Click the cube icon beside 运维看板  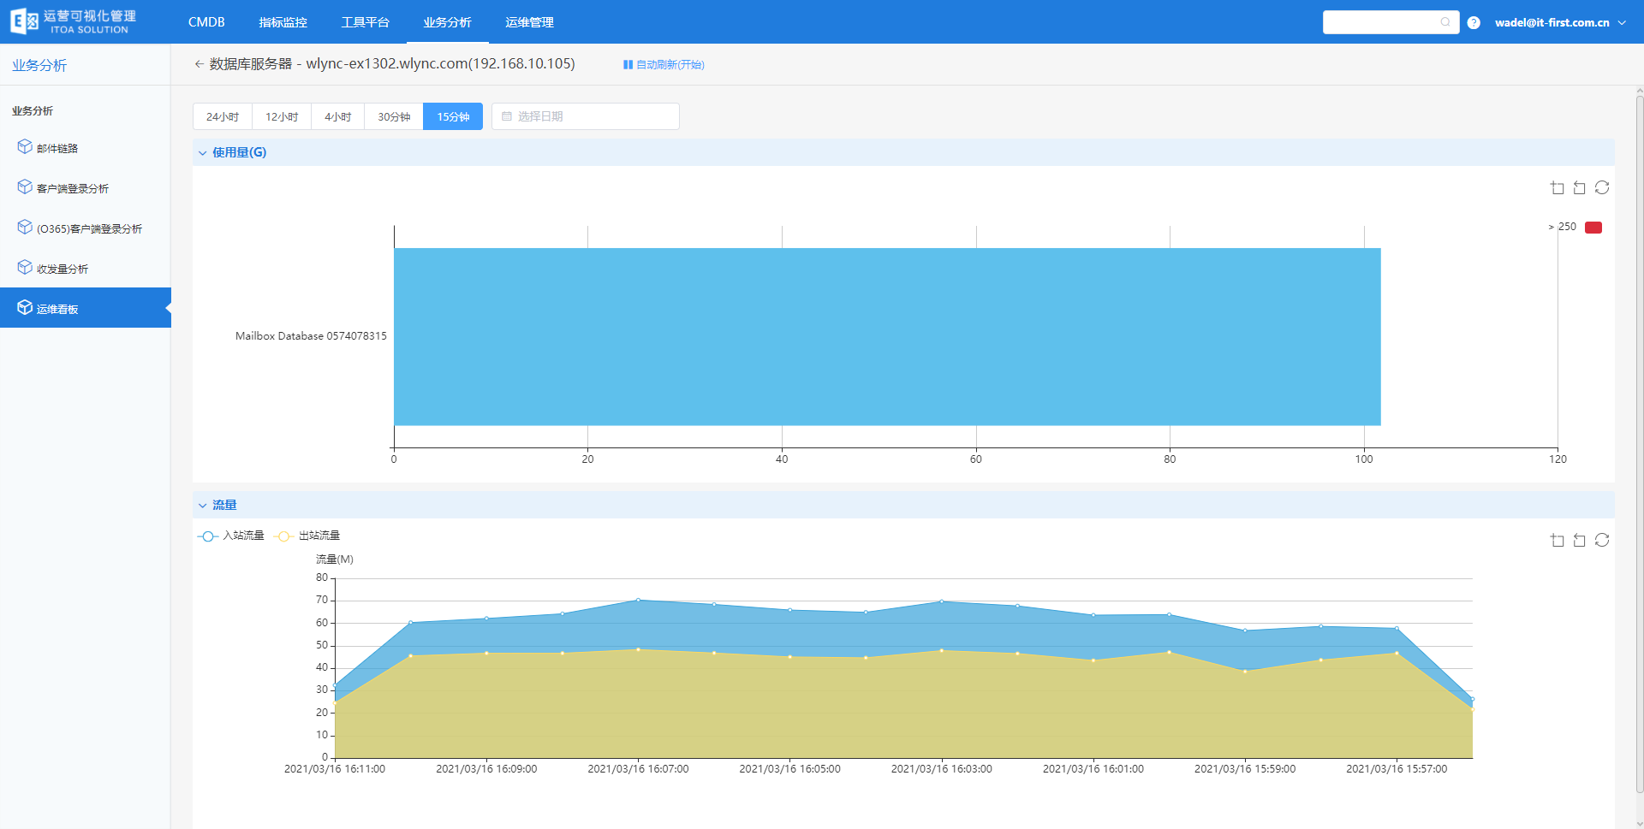[25, 308]
